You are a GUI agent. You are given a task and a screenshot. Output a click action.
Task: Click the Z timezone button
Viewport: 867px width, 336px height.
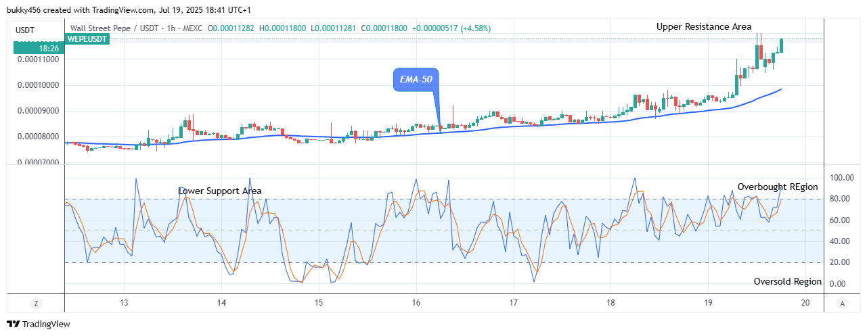tap(35, 303)
